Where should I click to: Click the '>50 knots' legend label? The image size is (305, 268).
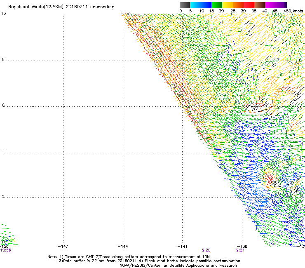click(x=293, y=11)
